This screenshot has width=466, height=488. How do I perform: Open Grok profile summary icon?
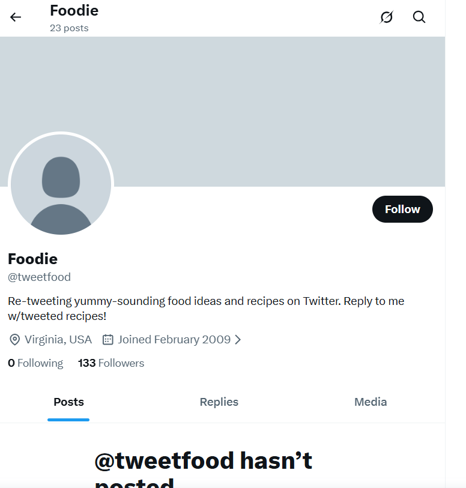click(387, 17)
